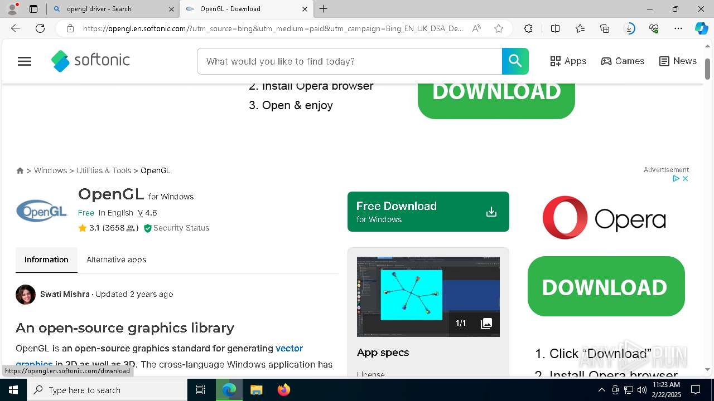Open the Softonic hamburger menu

click(x=25, y=61)
